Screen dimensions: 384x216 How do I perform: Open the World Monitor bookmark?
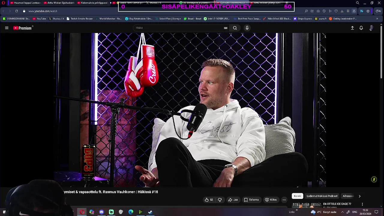tap(108, 19)
